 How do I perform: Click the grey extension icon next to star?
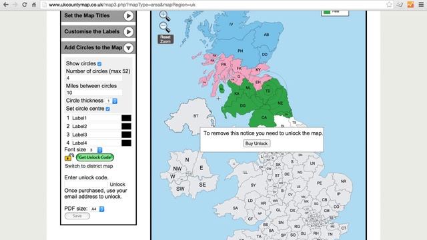point(400,5)
